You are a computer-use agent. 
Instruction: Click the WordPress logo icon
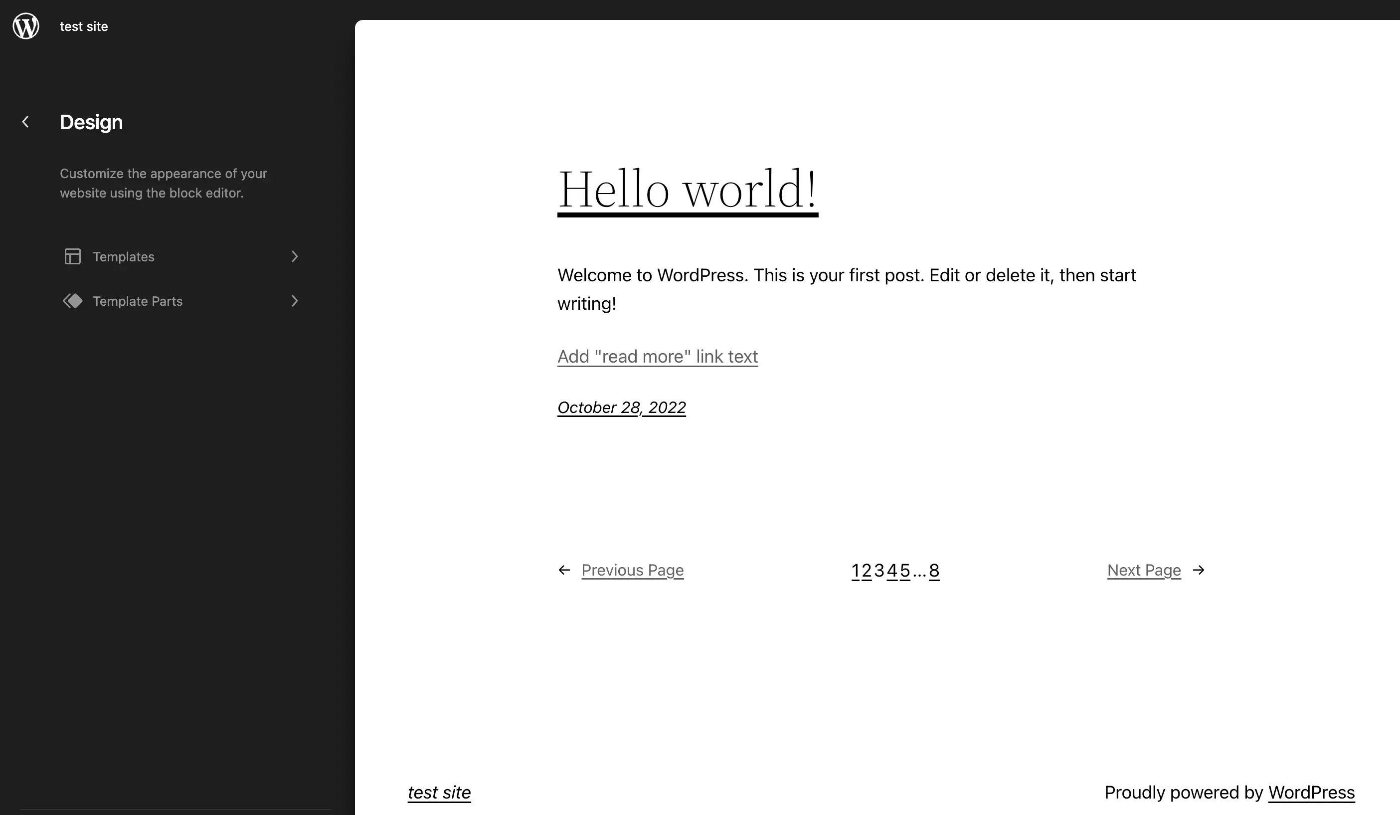pyautogui.click(x=25, y=26)
